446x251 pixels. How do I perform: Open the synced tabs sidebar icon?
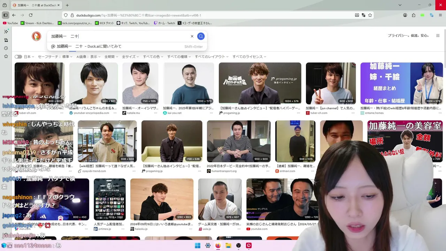click(x=6, y=40)
